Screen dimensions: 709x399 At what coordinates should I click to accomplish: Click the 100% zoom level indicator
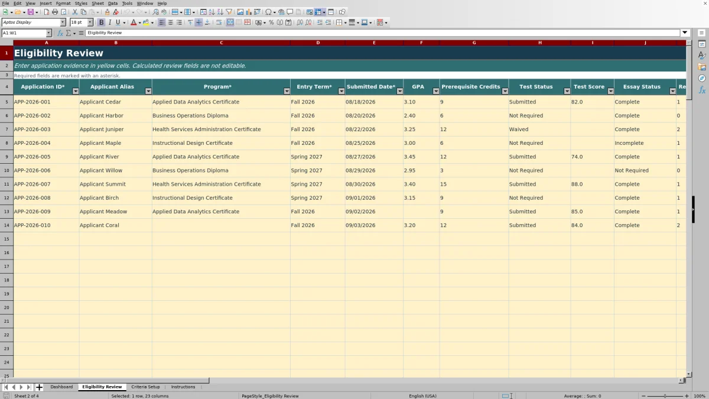(699, 396)
